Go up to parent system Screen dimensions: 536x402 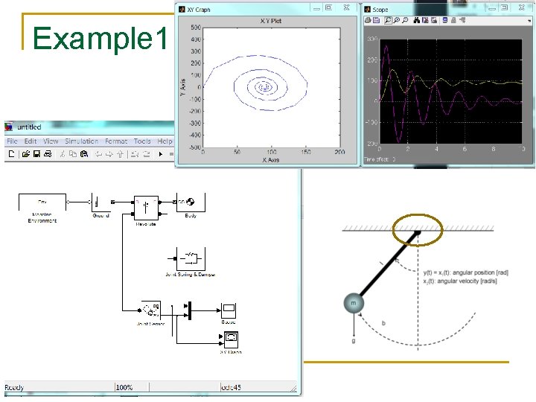pyautogui.click(x=120, y=155)
